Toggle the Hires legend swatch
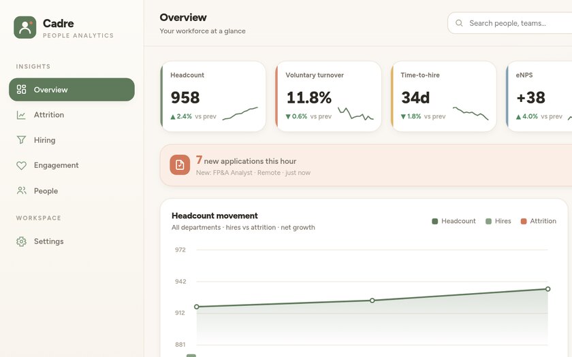Screen dimensions: 572x357 tap(488, 221)
